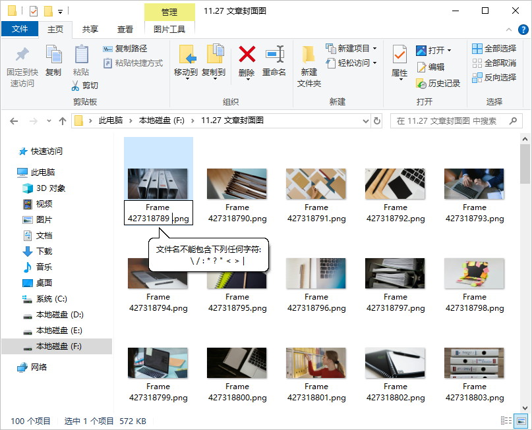
Task: Click the Copy (复制) ribbon icon
Action: coord(53,54)
